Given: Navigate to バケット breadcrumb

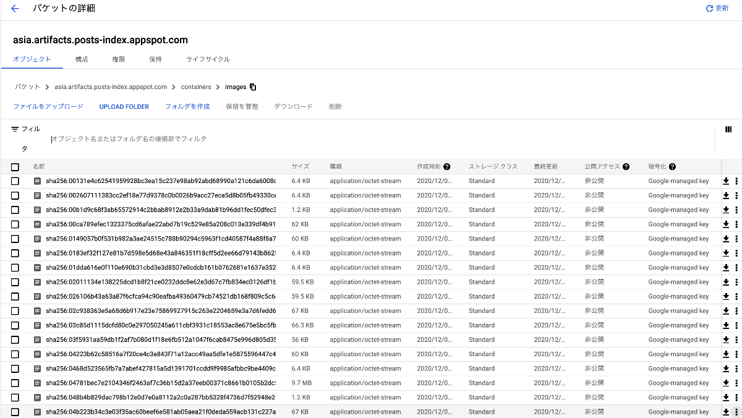Looking at the screenshot, I should click(28, 87).
